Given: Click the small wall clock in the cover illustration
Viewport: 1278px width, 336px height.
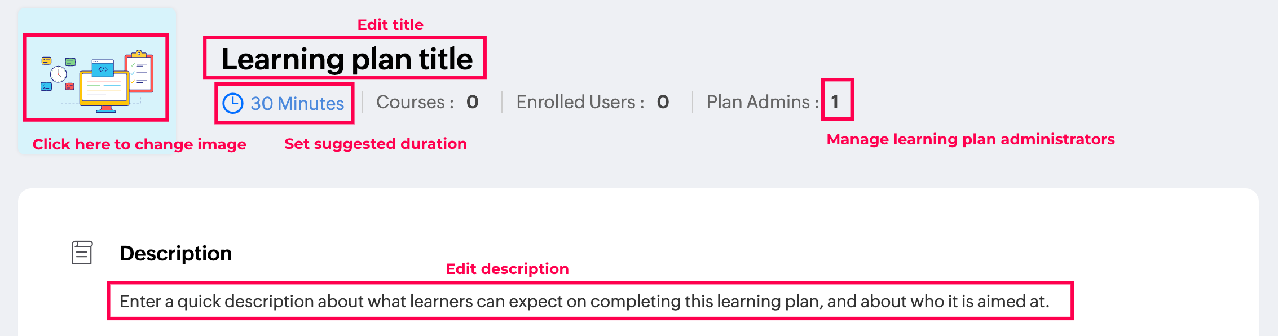Looking at the screenshot, I should 58,74.
